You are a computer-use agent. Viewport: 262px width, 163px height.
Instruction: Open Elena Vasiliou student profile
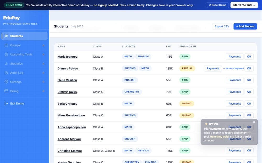67,80
